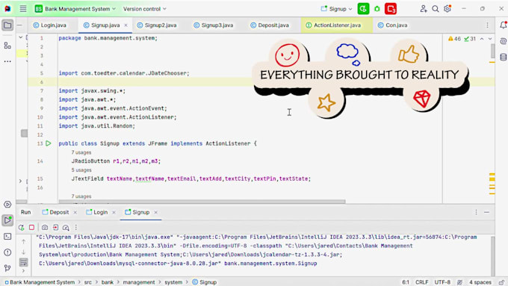Open the main hamburger menu

[x=23, y=9]
